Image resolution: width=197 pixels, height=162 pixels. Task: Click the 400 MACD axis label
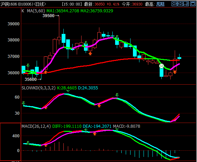click(16, 136)
